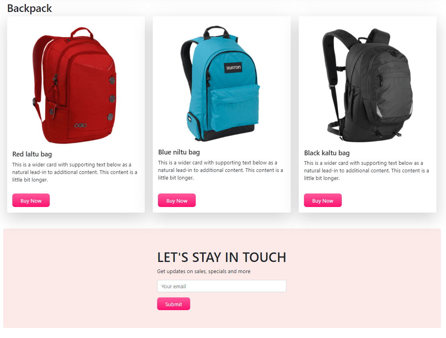Click the Backpack section heading
The image size is (446, 338).
(29, 8)
